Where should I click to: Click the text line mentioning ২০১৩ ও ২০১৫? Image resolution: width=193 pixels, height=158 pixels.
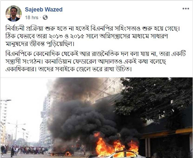click(87, 36)
